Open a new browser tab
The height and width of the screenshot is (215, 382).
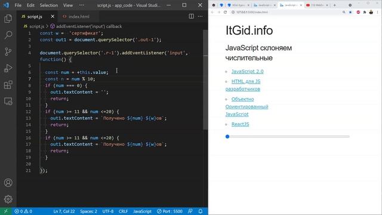tap(334, 5)
